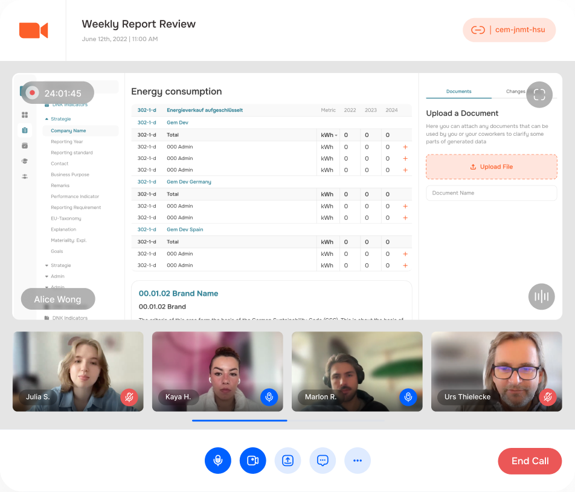
Task: Open the share screen upload icon
Action: coord(287,461)
